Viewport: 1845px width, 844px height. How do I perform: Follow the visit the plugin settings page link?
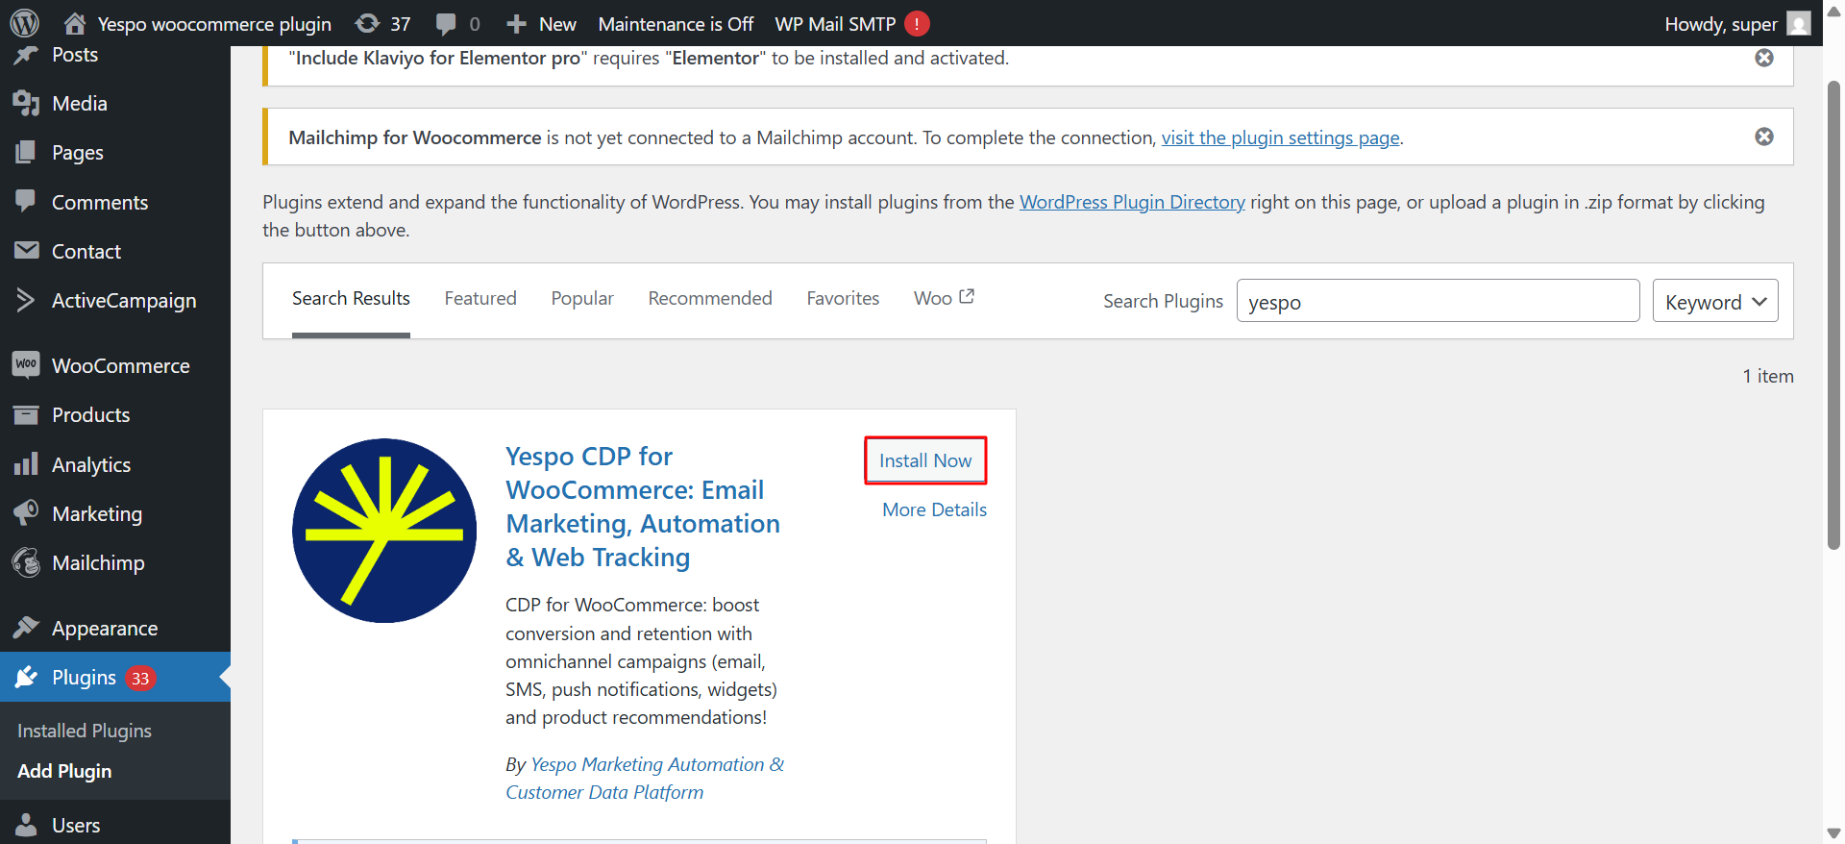tap(1280, 137)
